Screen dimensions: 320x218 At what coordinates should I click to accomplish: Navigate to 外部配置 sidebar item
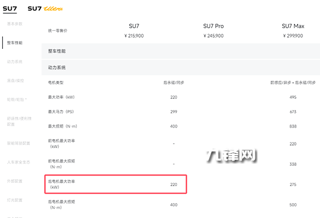click(15, 181)
